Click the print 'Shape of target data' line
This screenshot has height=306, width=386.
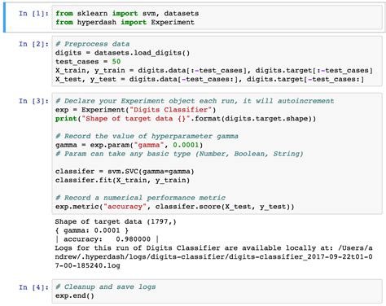[186, 119]
